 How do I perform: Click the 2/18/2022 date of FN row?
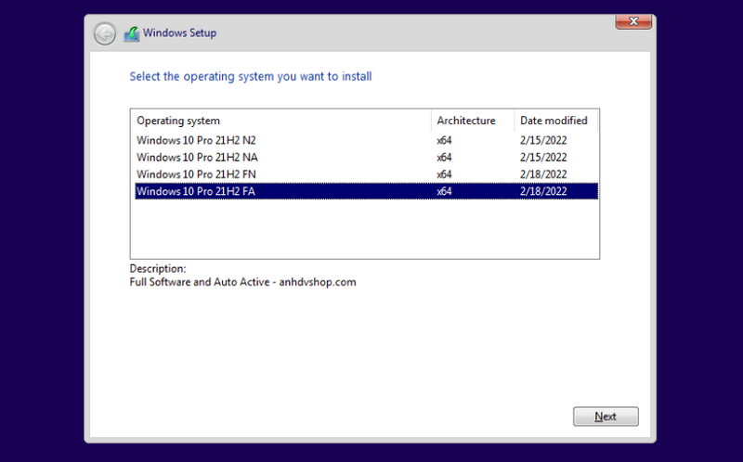pyautogui.click(x=543, y=174)
